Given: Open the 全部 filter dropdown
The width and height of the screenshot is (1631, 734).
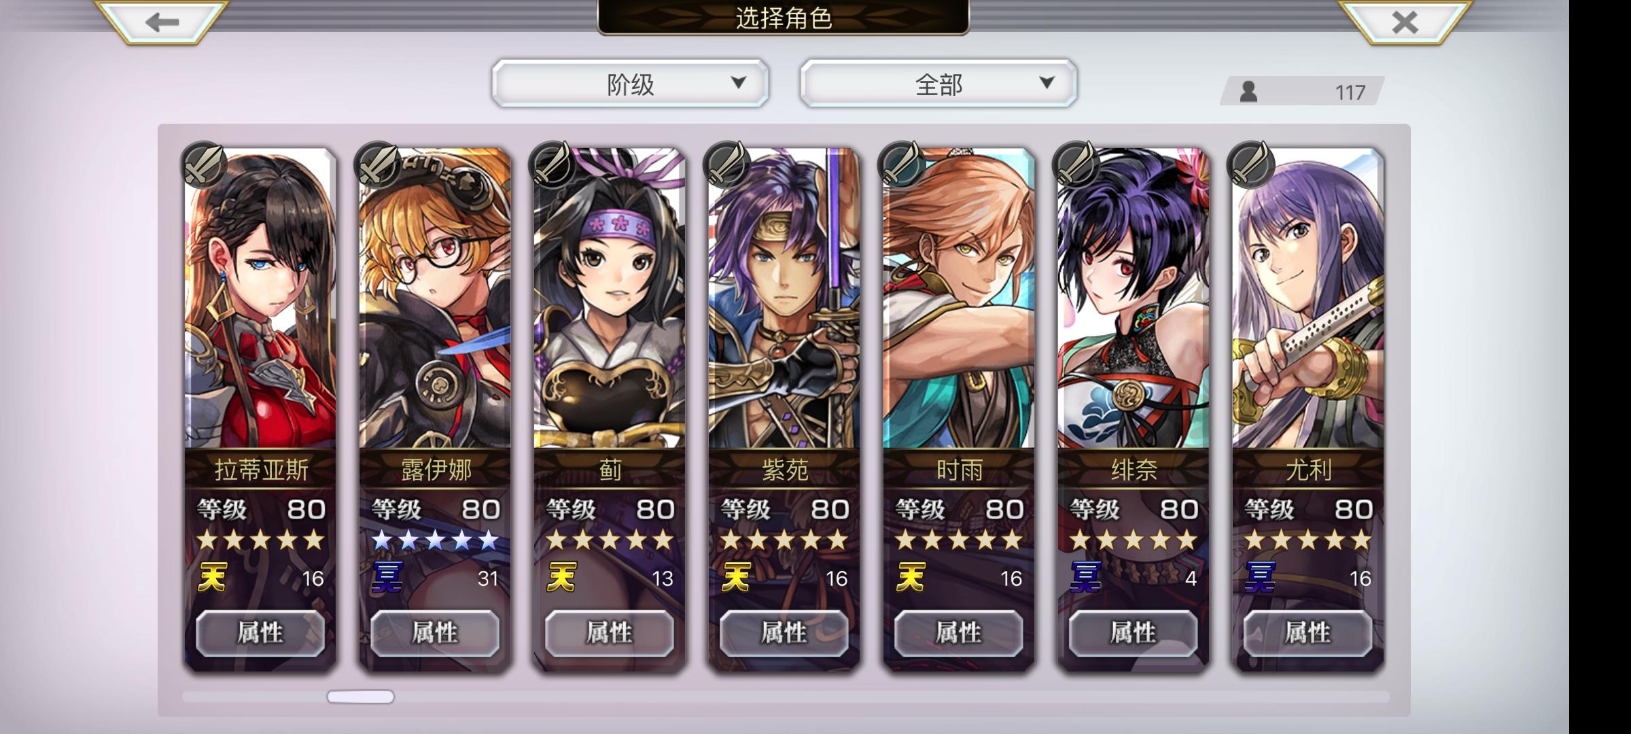Looking at the screenshot, I should coord(939,84).
